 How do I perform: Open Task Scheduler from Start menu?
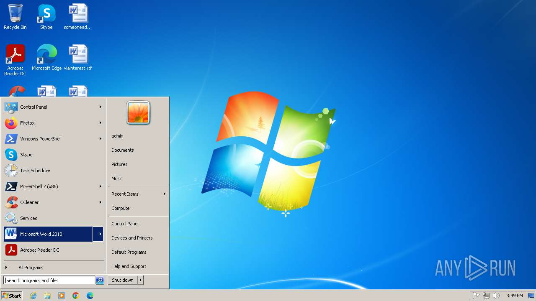pos(54,171)
